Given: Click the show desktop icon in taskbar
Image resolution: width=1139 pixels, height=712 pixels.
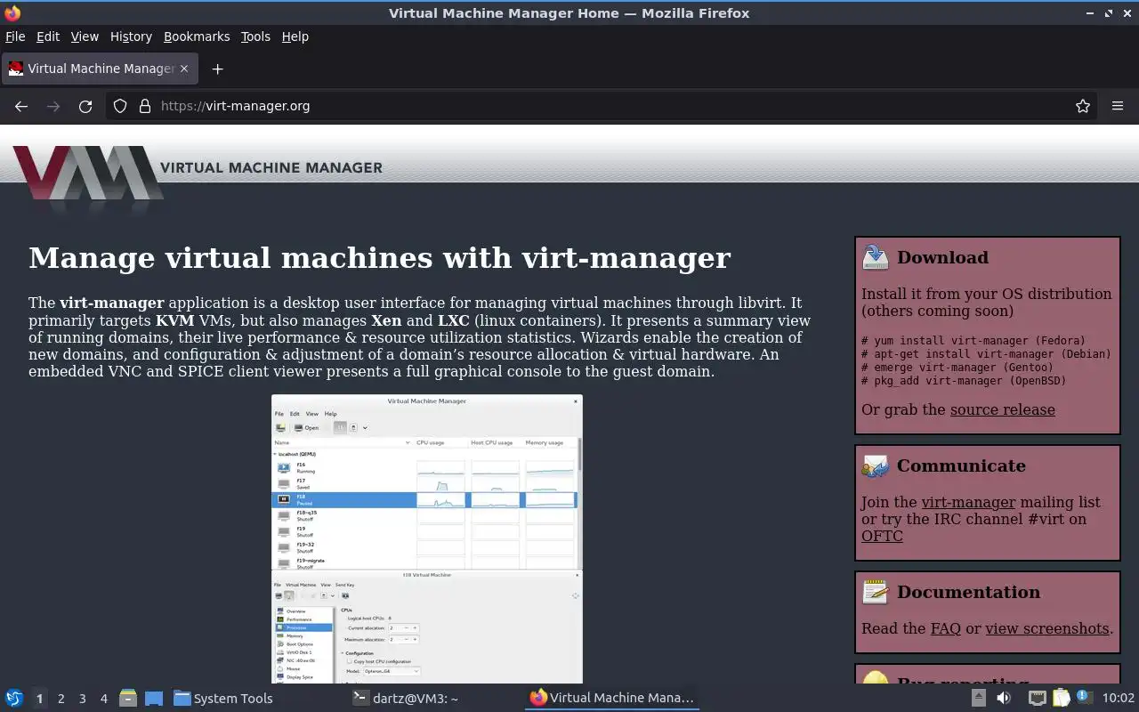Looking at the screenshot, I should (x=154, y=698).
